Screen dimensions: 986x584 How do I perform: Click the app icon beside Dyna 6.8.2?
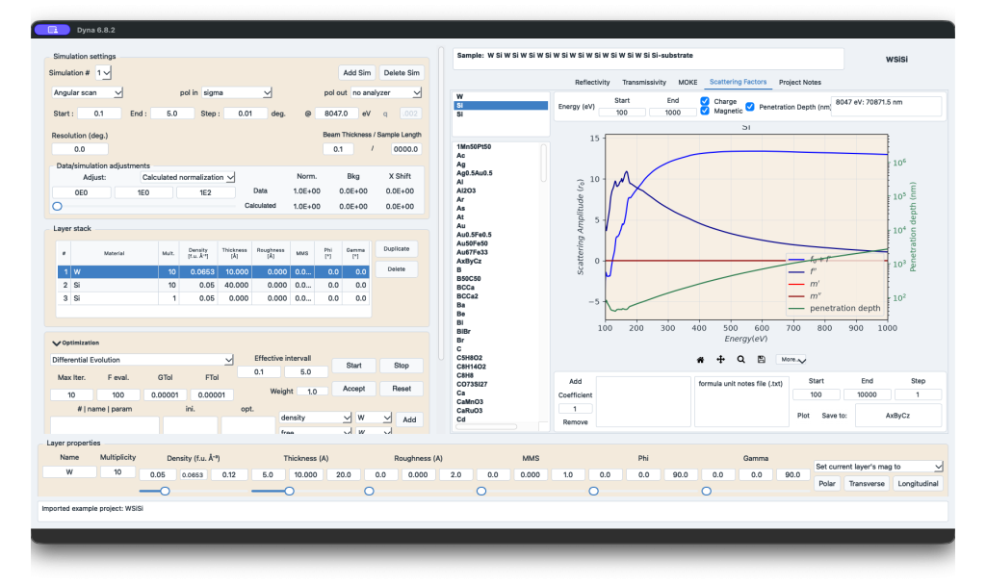53,30
